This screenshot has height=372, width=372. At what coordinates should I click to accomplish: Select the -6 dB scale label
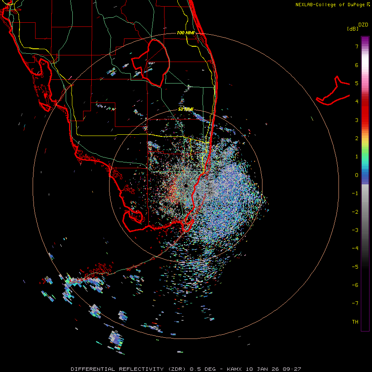click(355, 285)
